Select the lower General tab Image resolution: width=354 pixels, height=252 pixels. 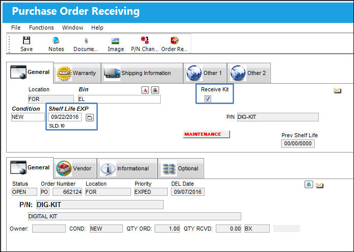click(30, 168)
